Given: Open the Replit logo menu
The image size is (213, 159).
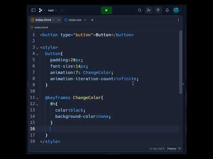Looking at the screenshot, I should click(x=40, y=10).
